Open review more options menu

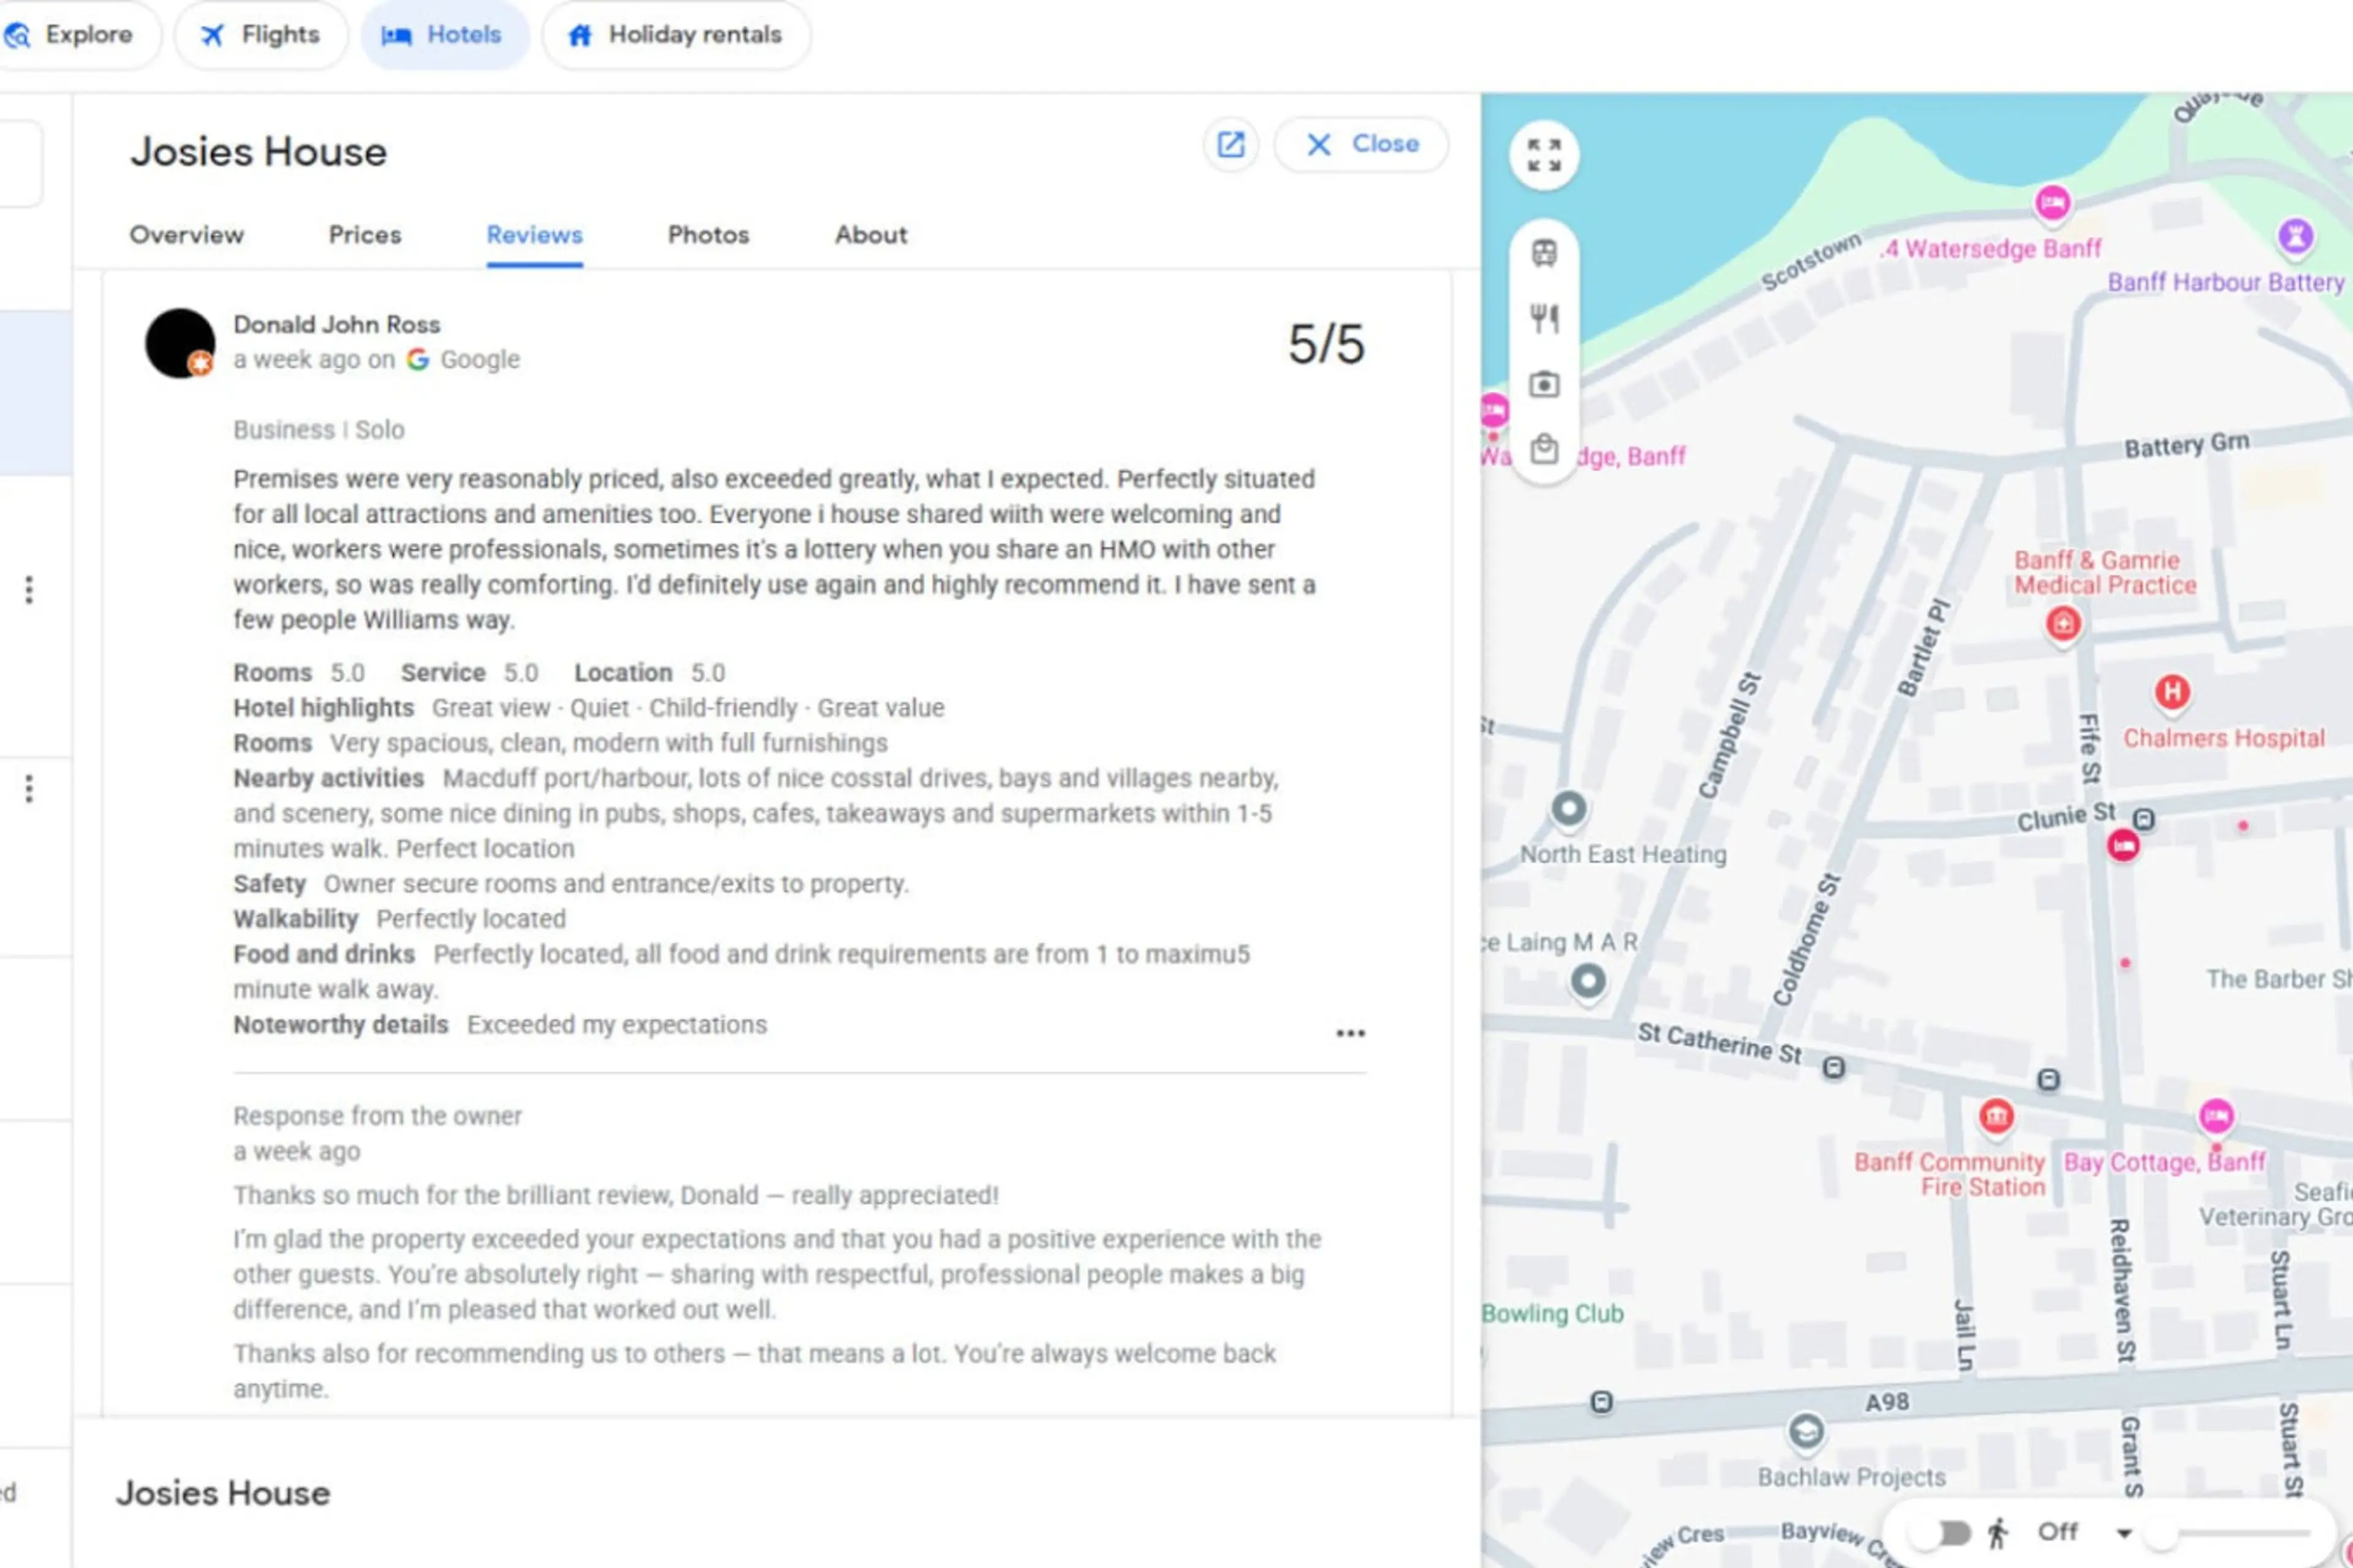tap(1349, 1033)
